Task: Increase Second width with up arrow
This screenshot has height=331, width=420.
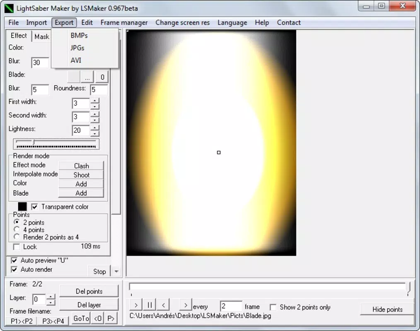Action: 95,114
